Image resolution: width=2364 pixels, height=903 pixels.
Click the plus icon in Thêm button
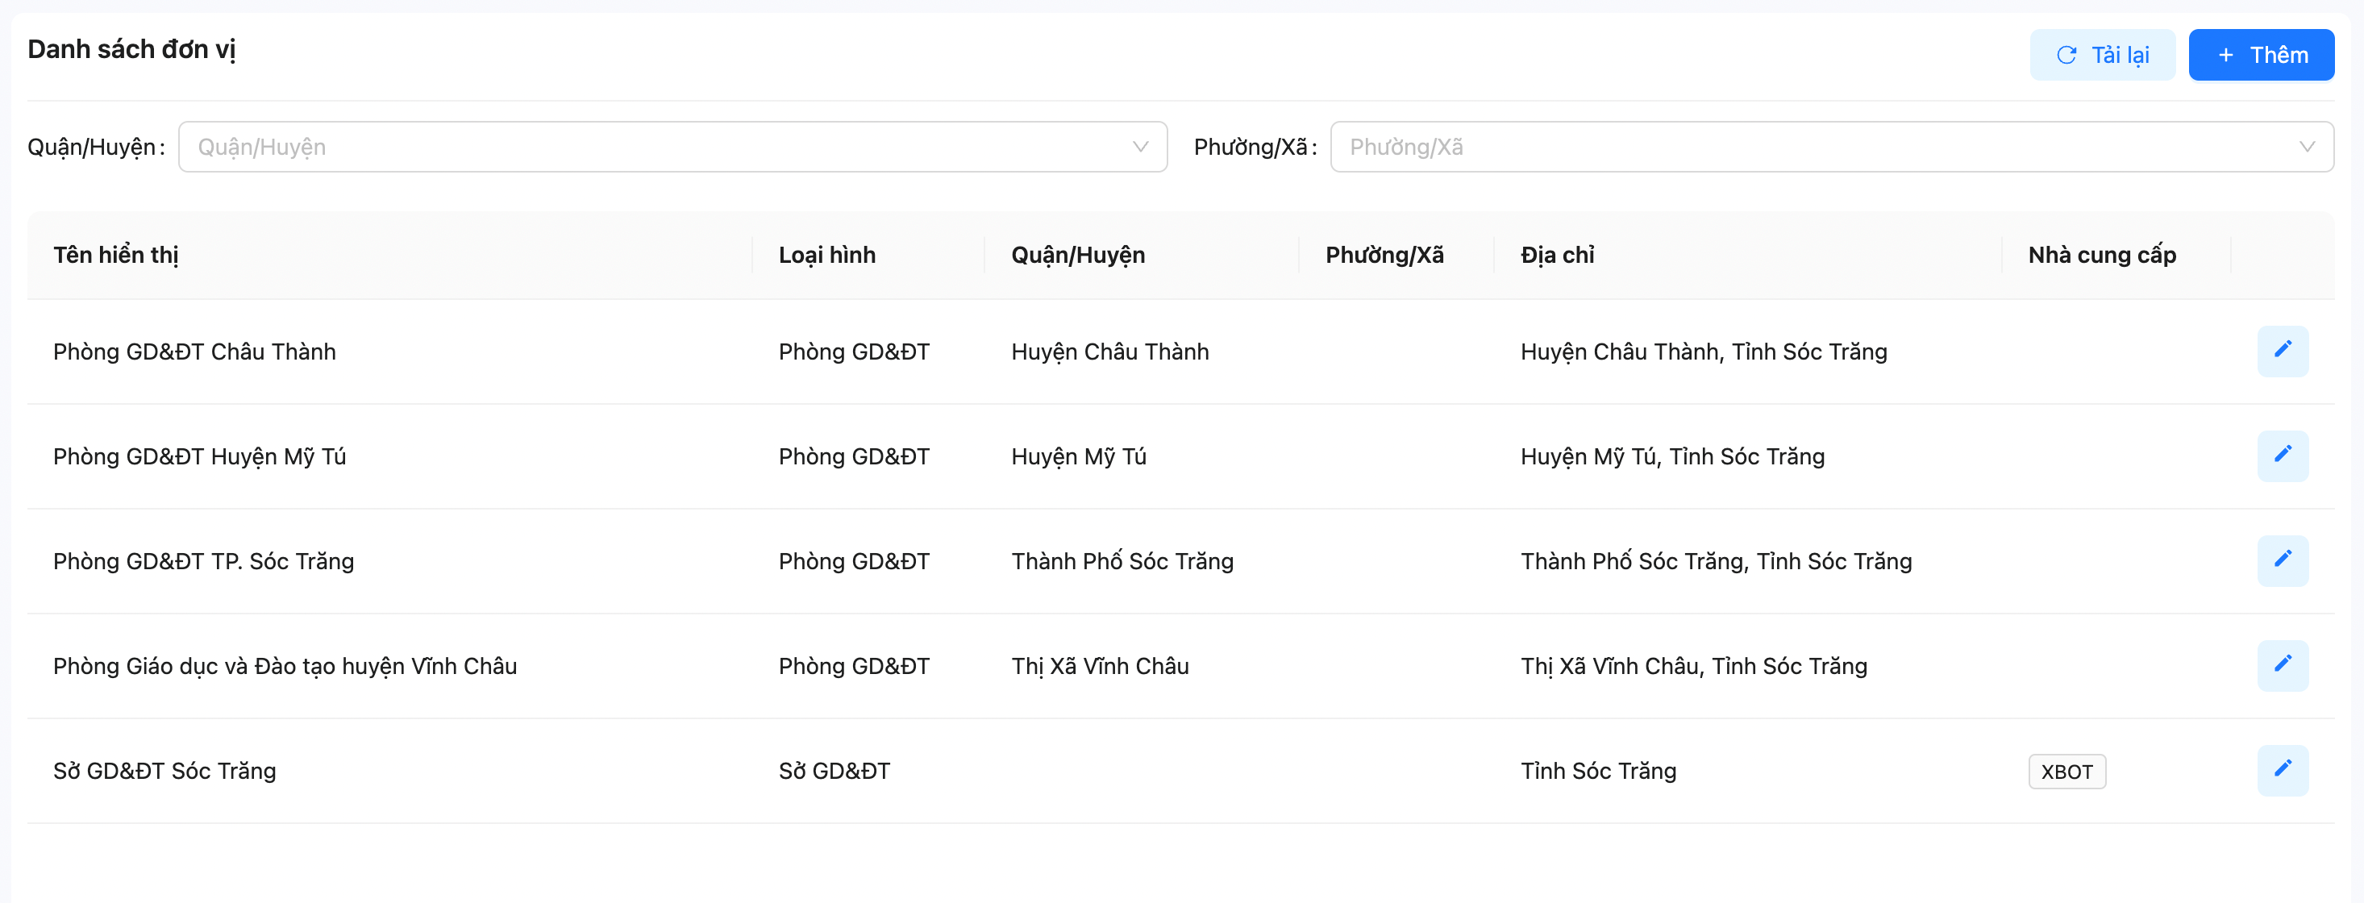click(2225, 55)
